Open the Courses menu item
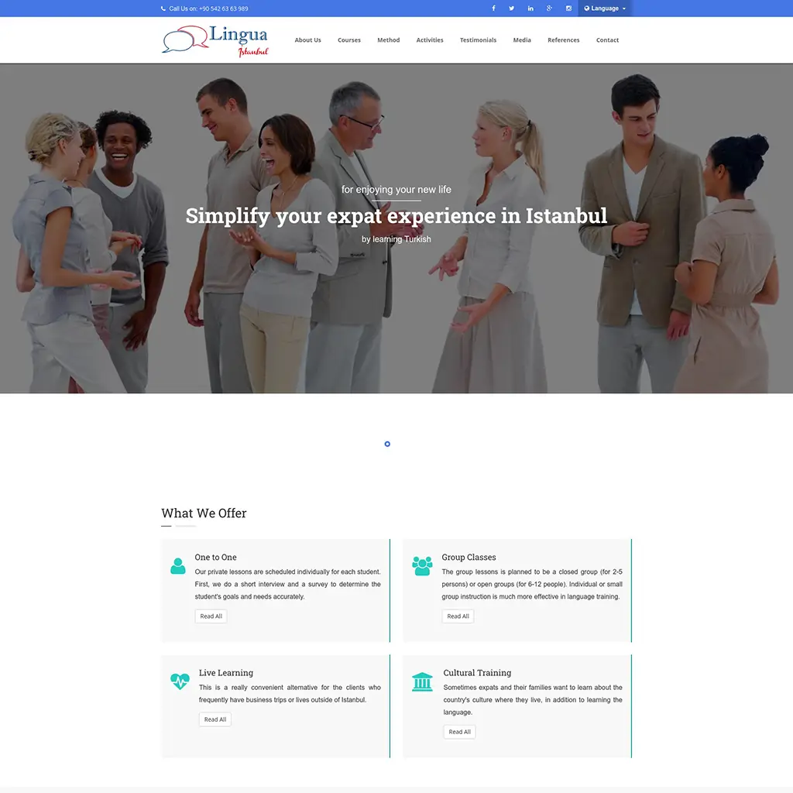The image size is (793, 793). coord(349,40)
